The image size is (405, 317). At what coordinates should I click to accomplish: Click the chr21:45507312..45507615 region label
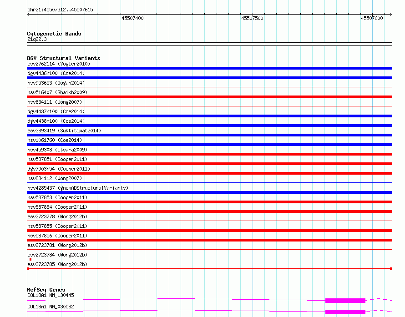point(60,10)
